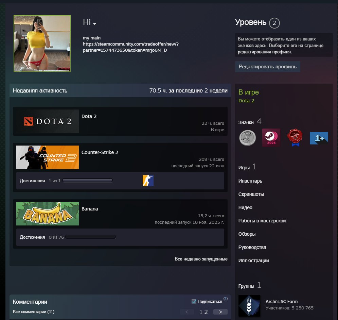
Task: Open Все недавно запущенные link
Action: [x=201, y=259]
